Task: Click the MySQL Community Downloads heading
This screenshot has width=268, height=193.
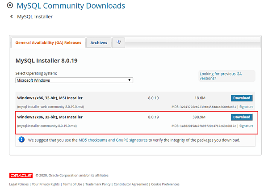Action: point(71,6)
